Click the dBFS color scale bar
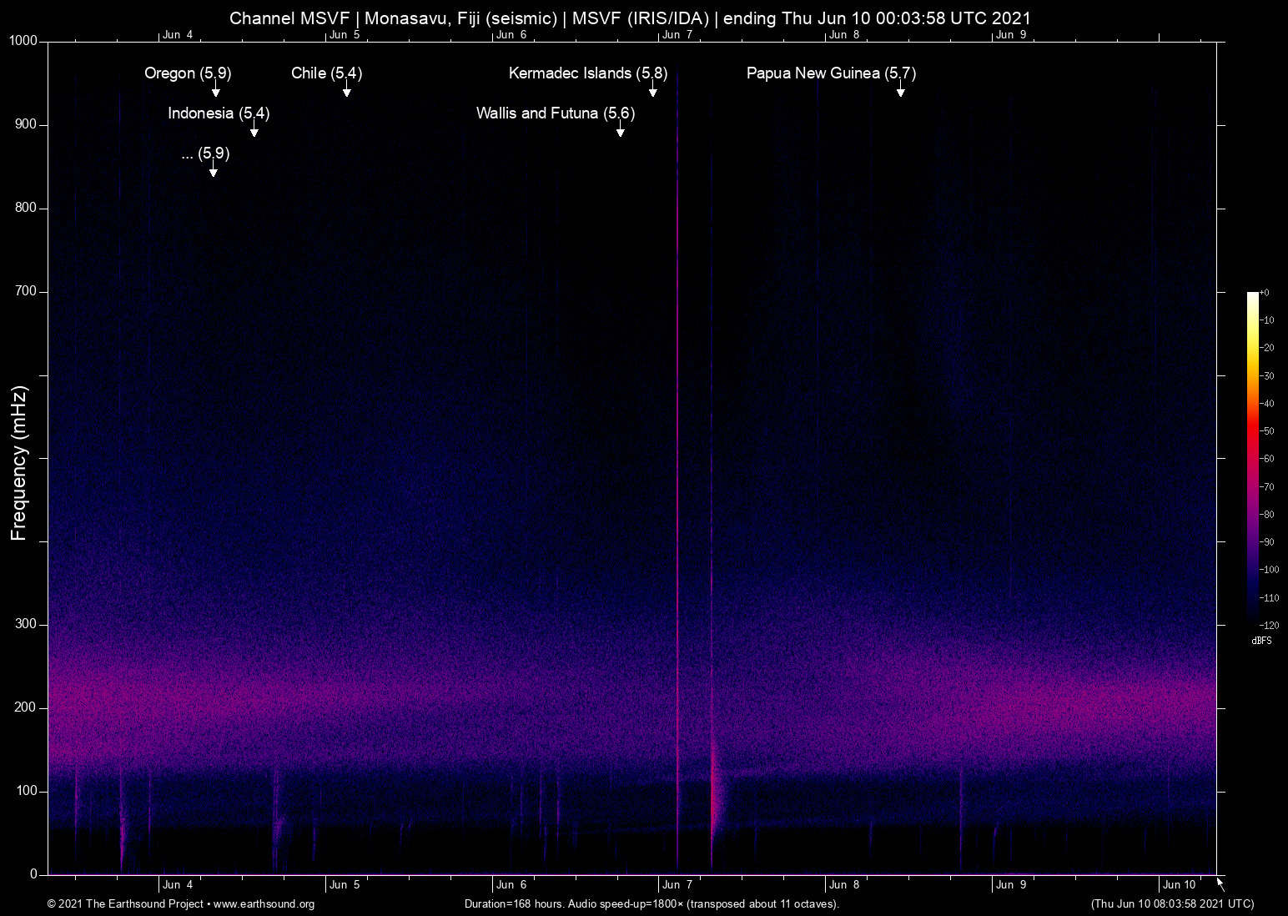 pyautogui.click(x=1252, y=458)
